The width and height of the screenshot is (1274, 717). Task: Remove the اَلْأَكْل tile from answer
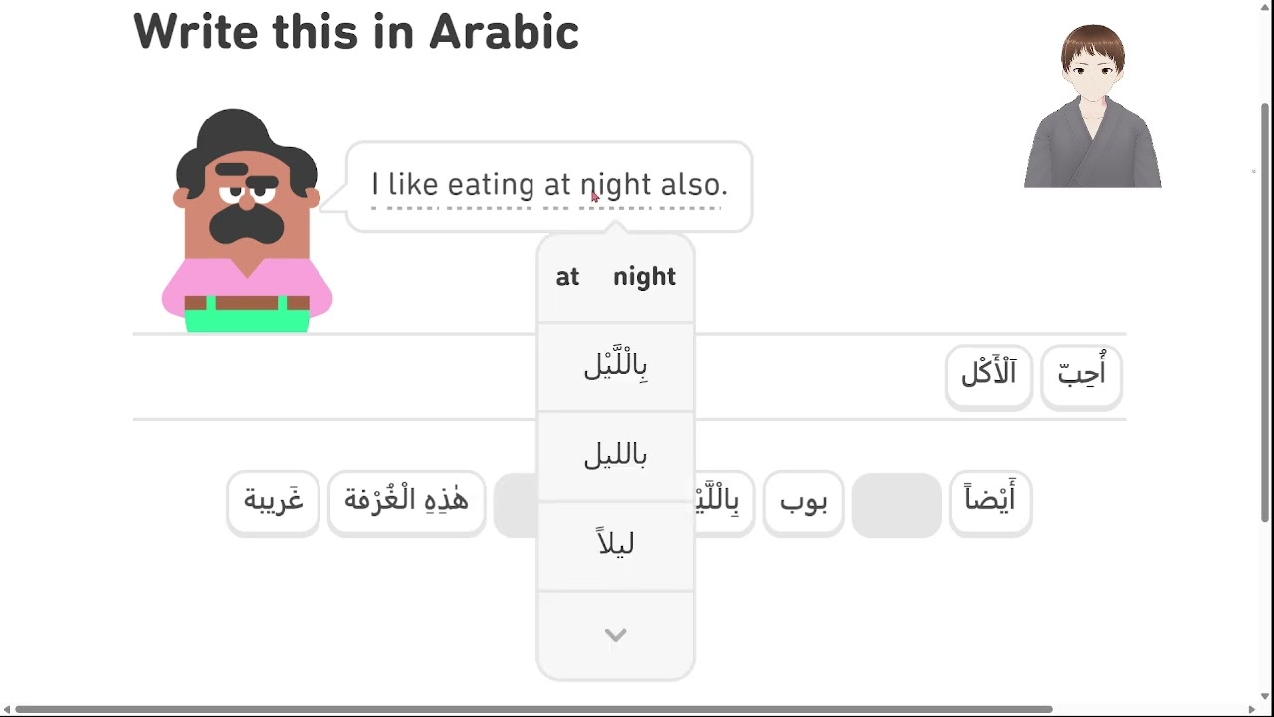pyautogui.click(x=988, y=376)
